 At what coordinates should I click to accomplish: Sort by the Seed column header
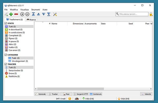coord(125,23)
